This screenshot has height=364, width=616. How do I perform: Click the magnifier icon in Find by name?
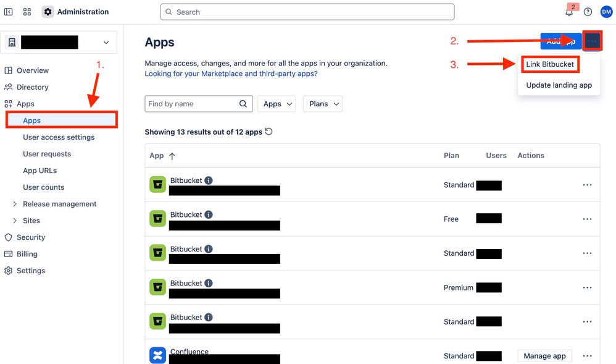pyautogui.click(x=243, y=104)
